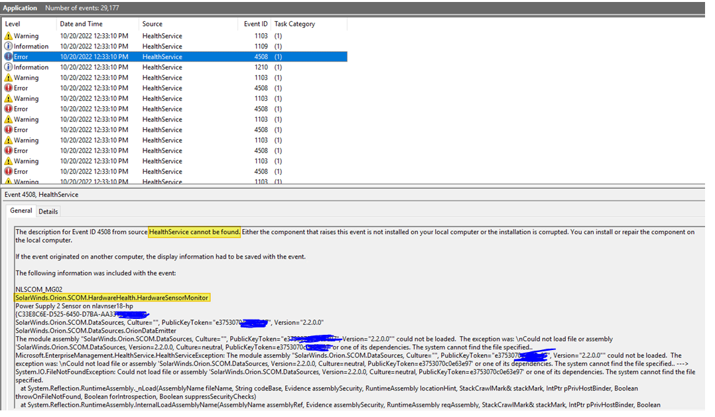
Task: Click the info icon on the 1210 event row
Action: click(8, 67)
